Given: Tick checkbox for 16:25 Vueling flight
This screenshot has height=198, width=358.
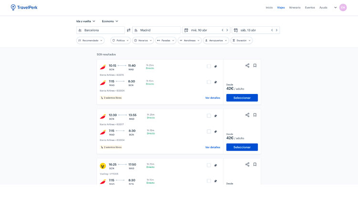Looking at the screenshot, I should pos(209,166).
